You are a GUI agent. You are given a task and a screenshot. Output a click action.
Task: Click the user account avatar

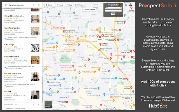click(131, 5)
